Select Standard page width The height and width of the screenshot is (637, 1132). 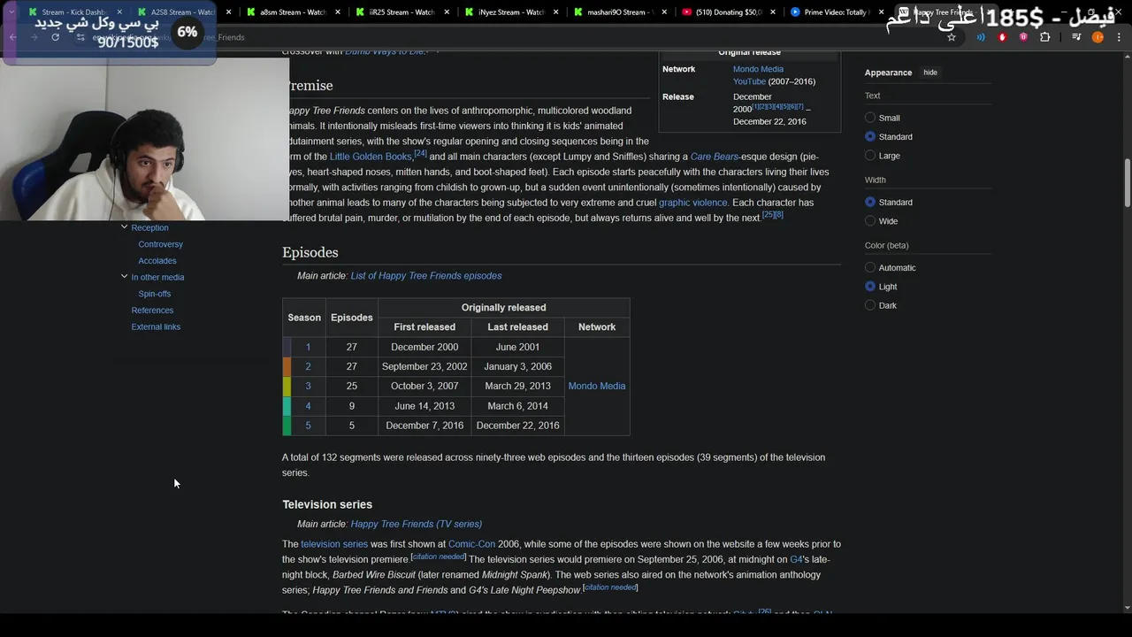tap(870, 202)
